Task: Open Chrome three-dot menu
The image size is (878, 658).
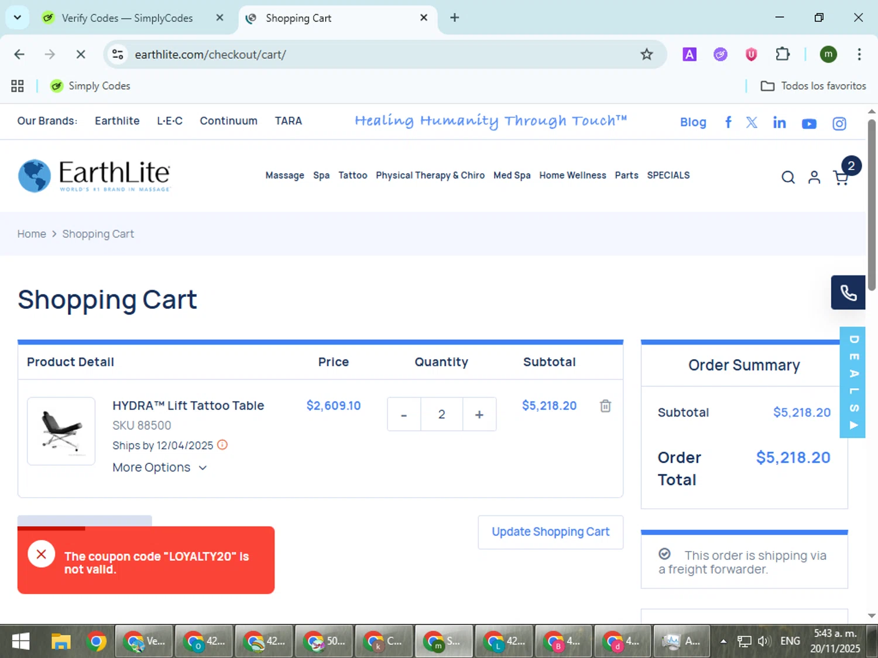Action: (x=859, y=54)
